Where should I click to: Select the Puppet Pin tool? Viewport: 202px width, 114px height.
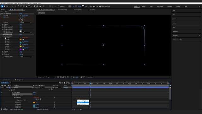coord(43,6)
